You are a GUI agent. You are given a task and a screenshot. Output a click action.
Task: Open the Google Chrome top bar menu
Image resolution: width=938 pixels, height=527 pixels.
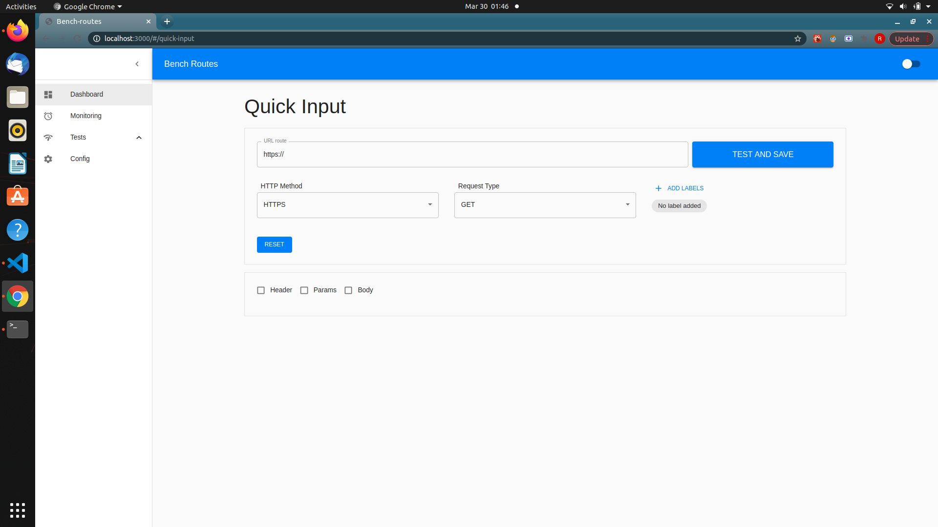[87, 6]
